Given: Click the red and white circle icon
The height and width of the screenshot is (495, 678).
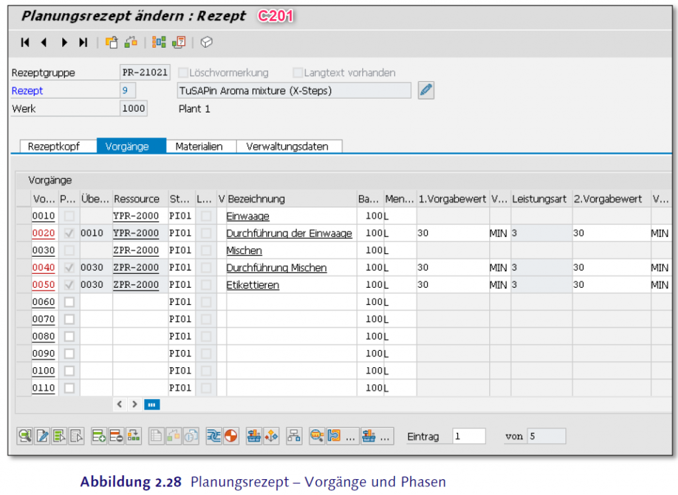Looking at the screenshot, I should pyautogui.click(x=231, y=435).
